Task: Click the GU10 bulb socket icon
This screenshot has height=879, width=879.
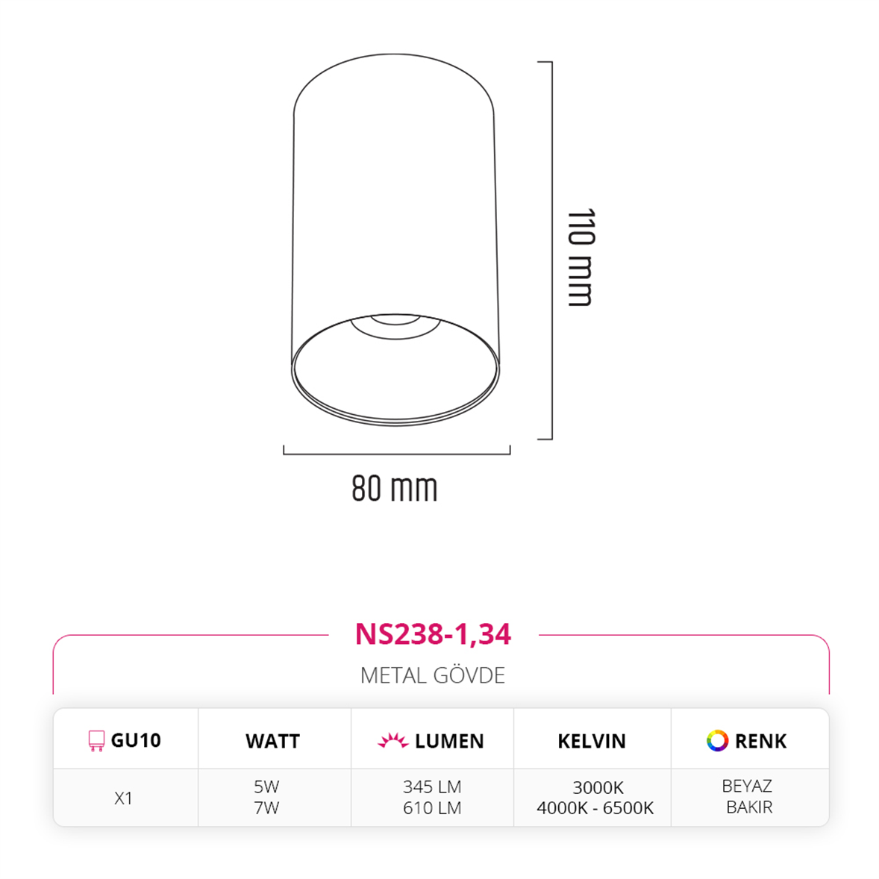Action: click(96, 740)
